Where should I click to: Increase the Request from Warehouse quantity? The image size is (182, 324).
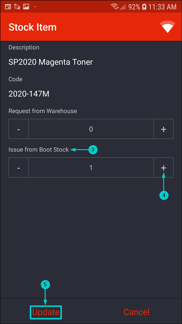coord(163,129)
